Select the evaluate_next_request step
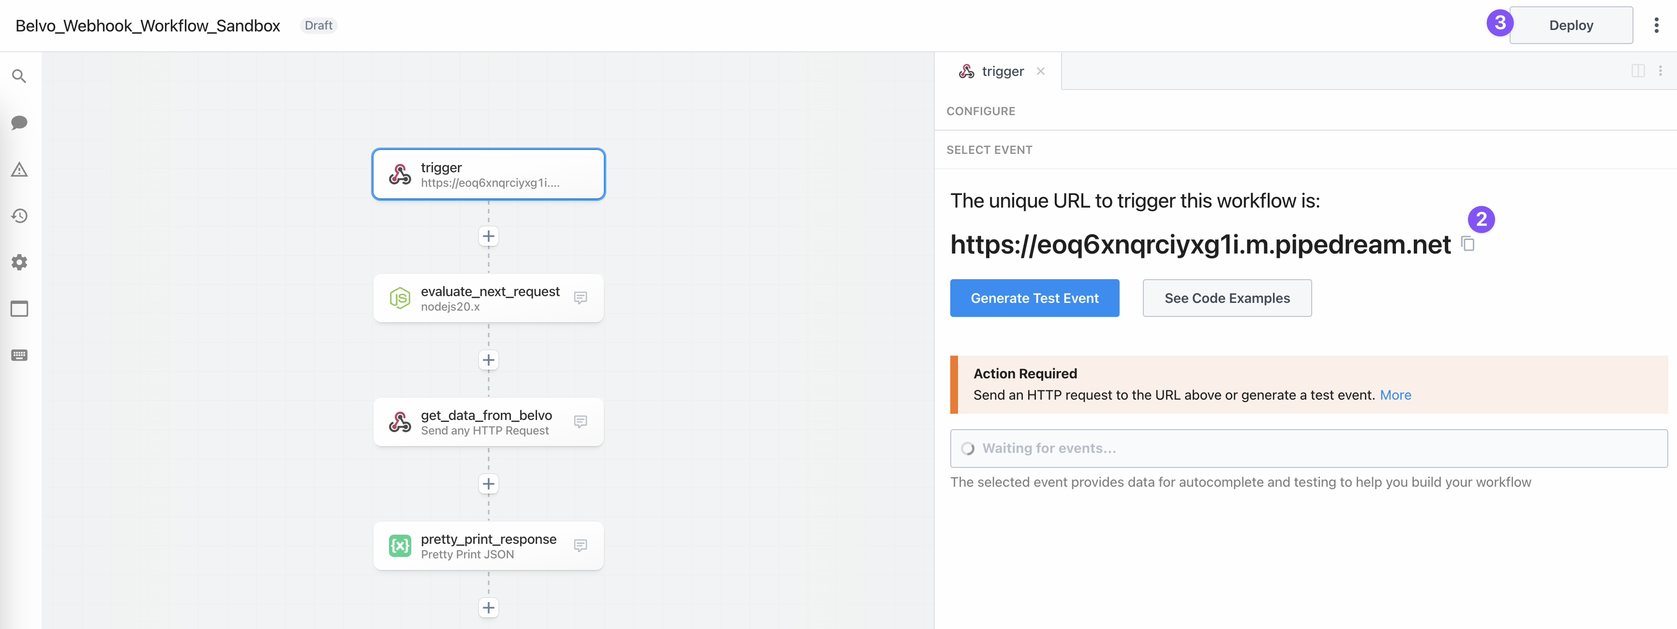The width and height of the screenshot is (1677, 629). 488,298
